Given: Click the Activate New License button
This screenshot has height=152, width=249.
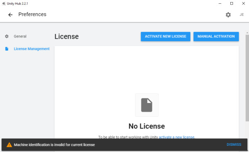Looking at the screenshot, I should (166, 37).
